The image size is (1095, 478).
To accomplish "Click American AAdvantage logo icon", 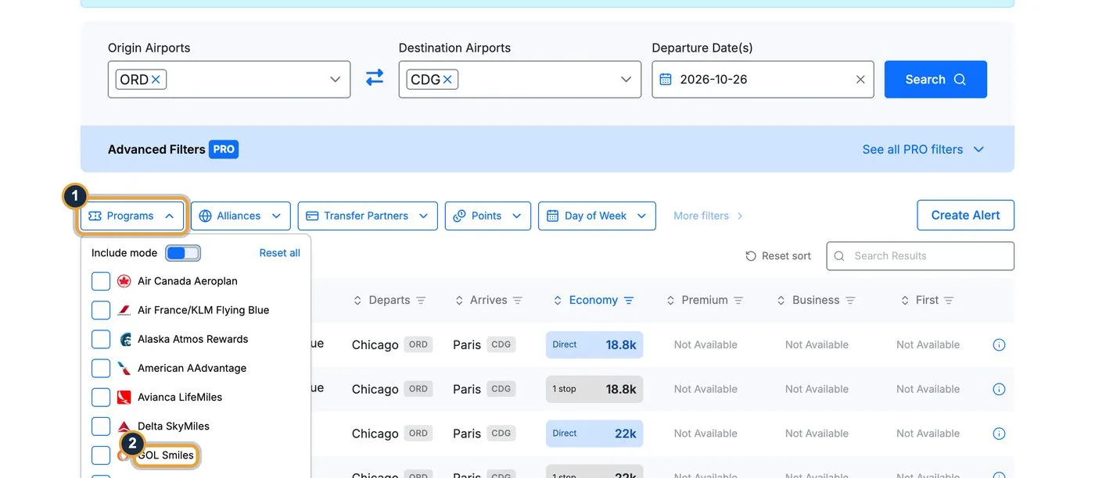I will click(124, 368).
